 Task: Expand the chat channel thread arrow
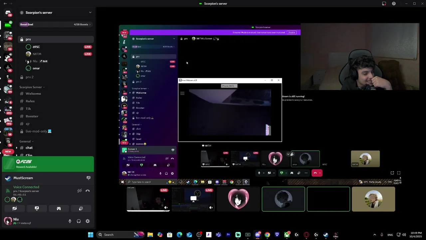pos(17,148)
